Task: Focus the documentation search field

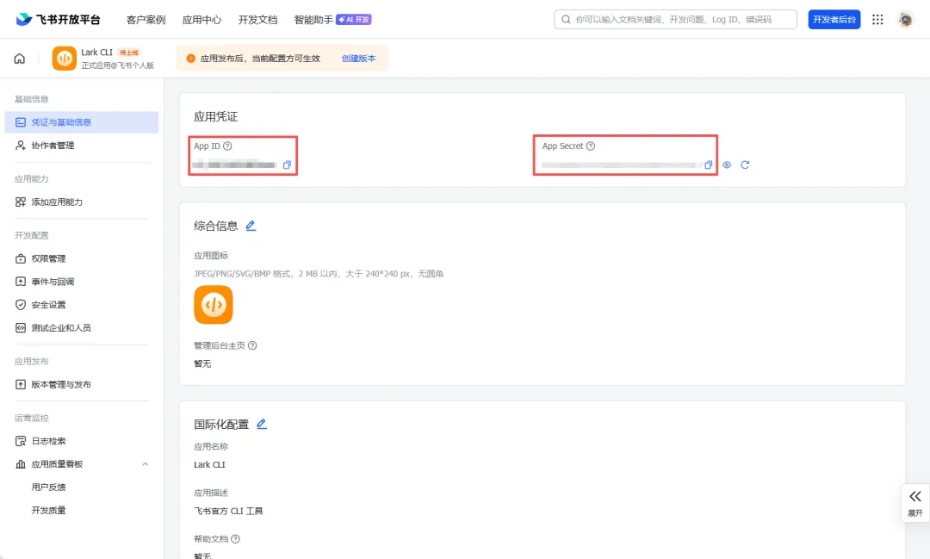Action: [676, 20]
